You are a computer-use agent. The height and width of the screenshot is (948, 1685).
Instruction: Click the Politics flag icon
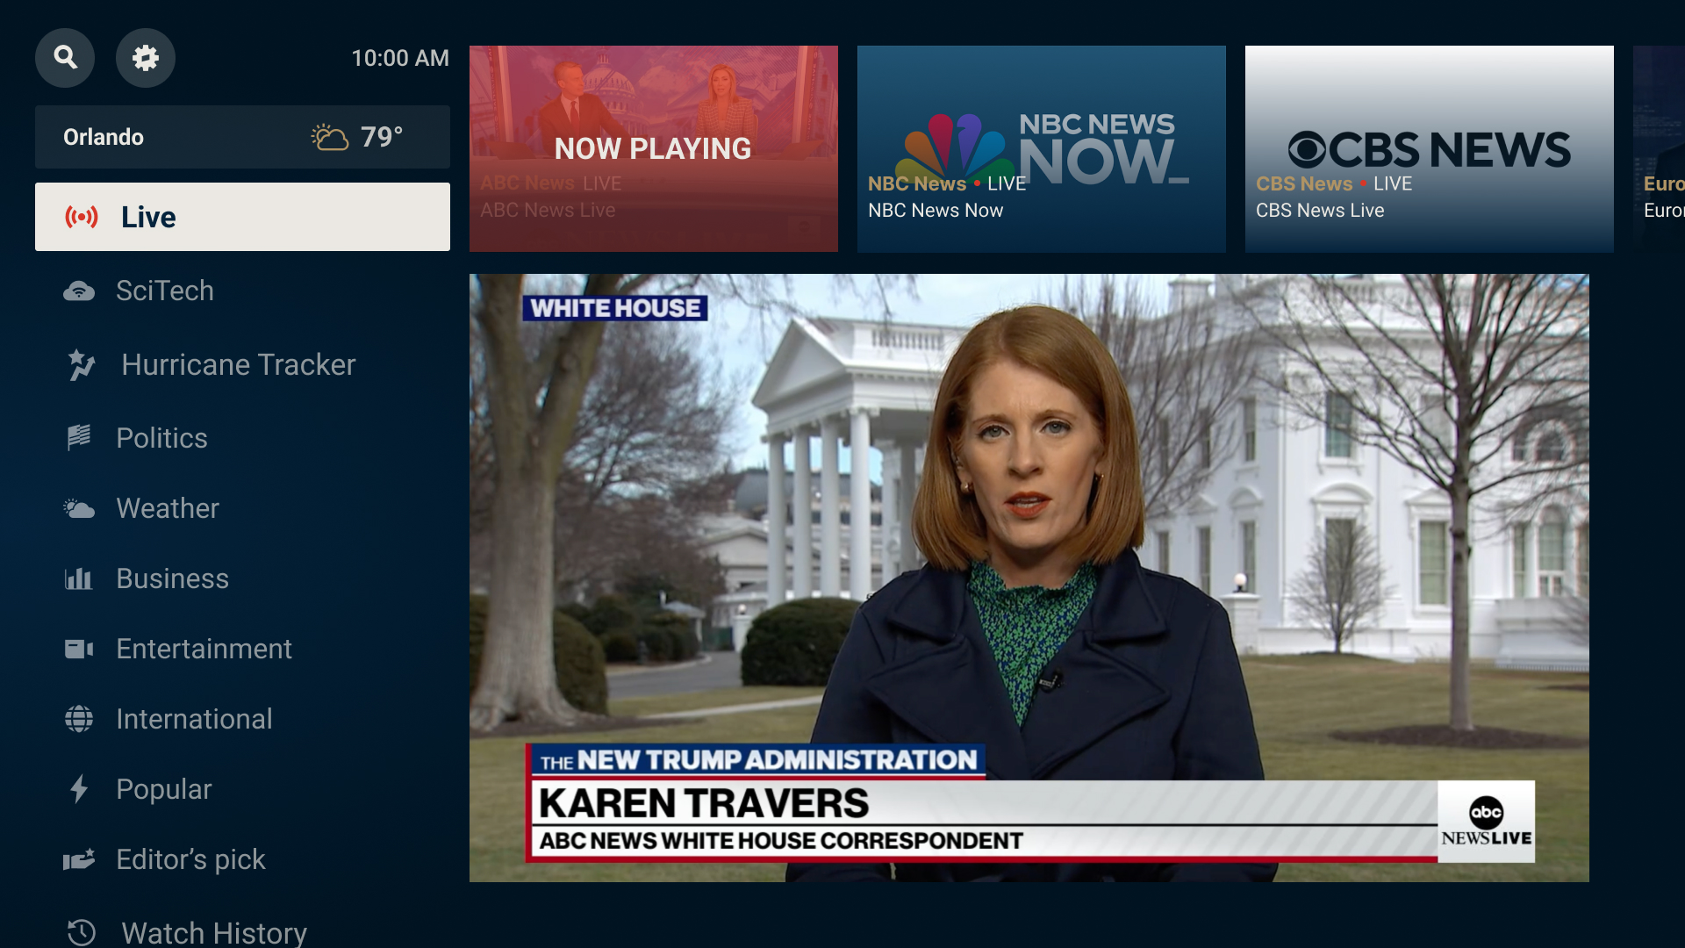[x=79, y=437]
